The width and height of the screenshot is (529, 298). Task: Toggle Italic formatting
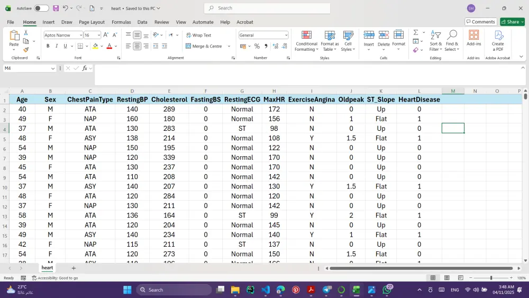point(57,46)
